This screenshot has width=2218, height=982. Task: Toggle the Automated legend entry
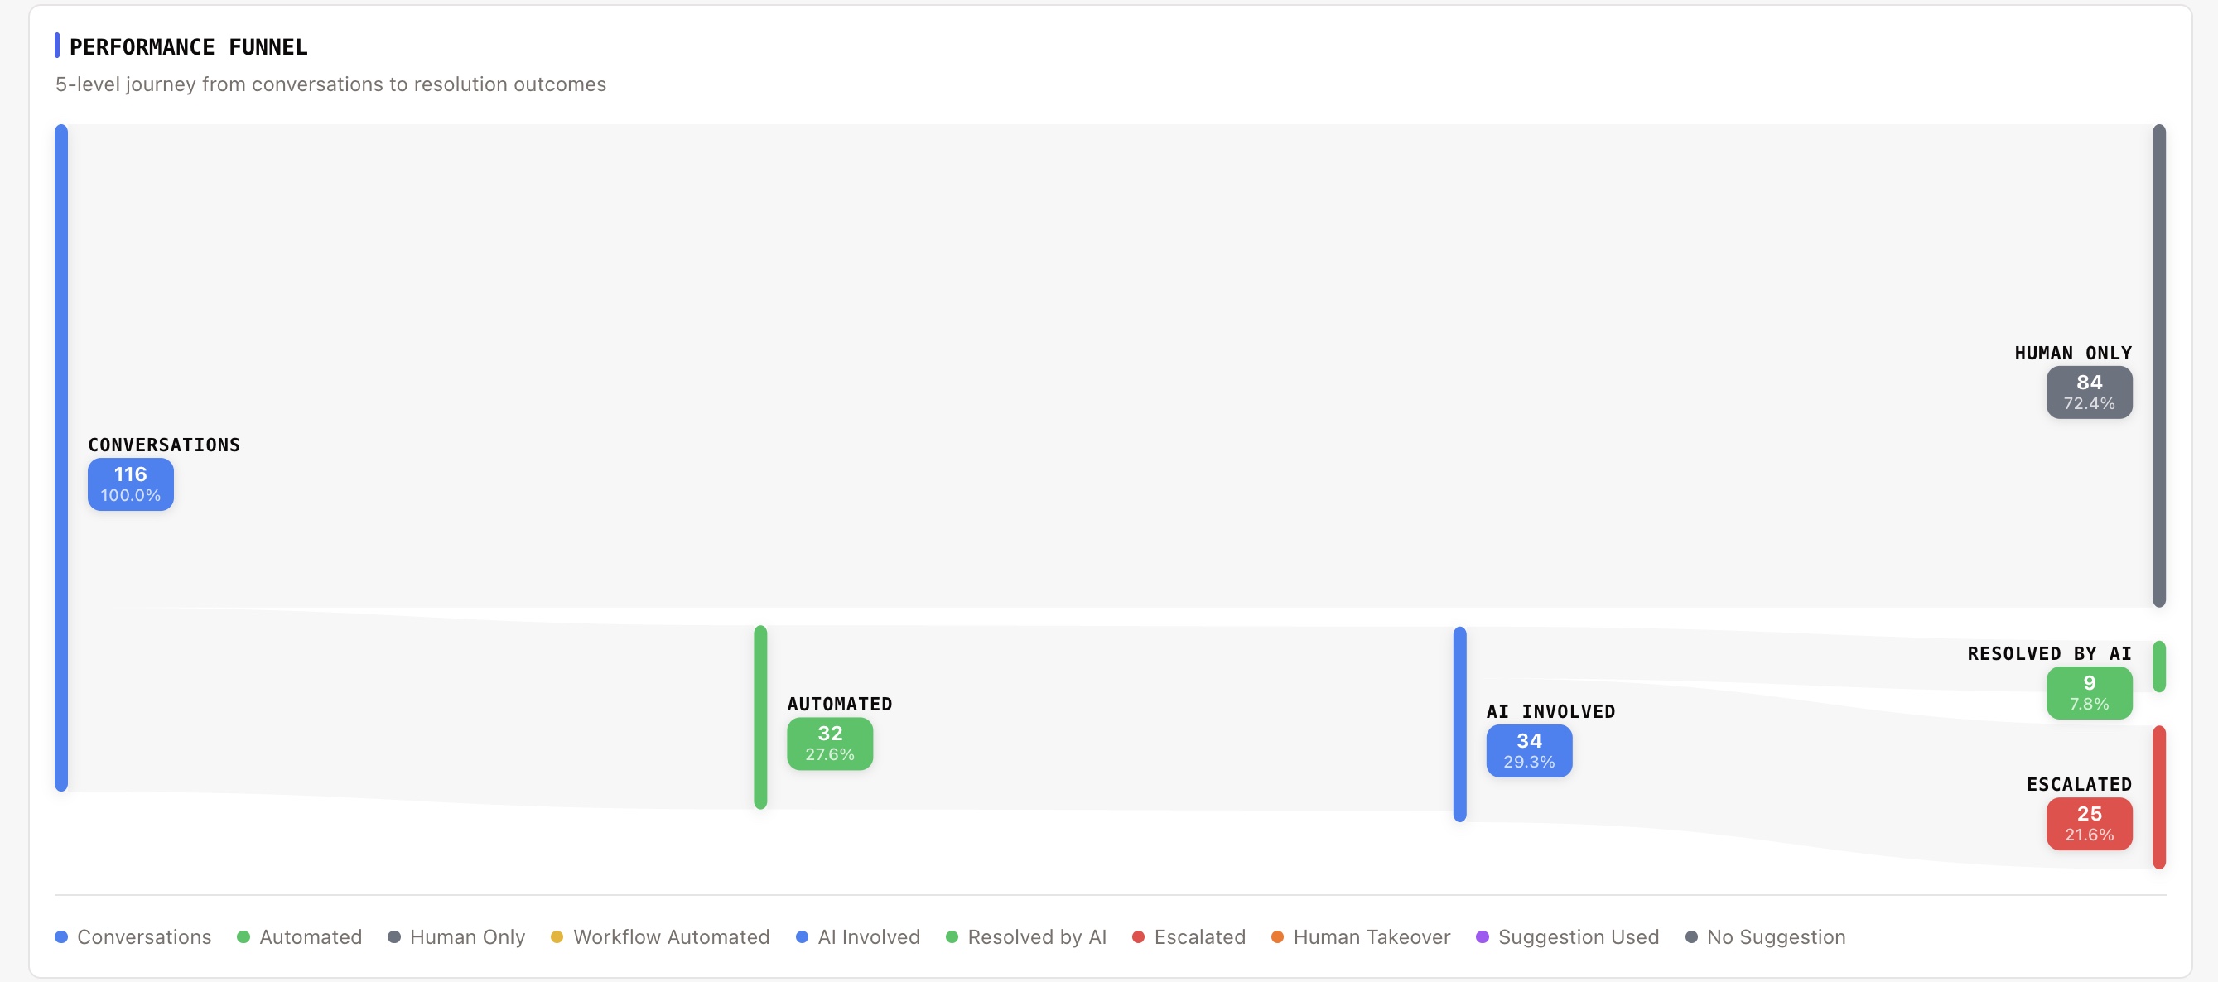point(299,936)
